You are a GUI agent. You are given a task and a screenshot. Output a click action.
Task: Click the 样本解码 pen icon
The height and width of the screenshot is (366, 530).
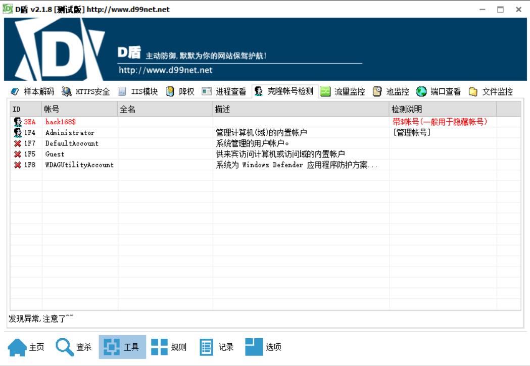pos(15,91)
